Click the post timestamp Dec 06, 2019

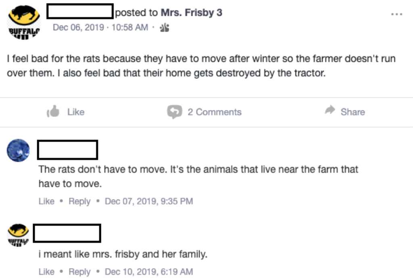coord(100,27)
